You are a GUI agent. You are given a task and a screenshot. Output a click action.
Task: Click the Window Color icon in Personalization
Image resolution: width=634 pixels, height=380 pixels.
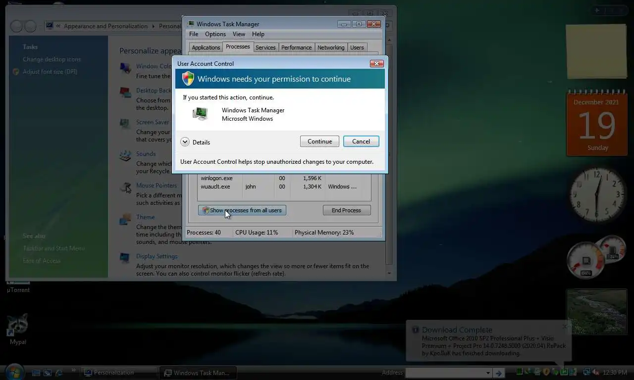click(x=125, y=68)
